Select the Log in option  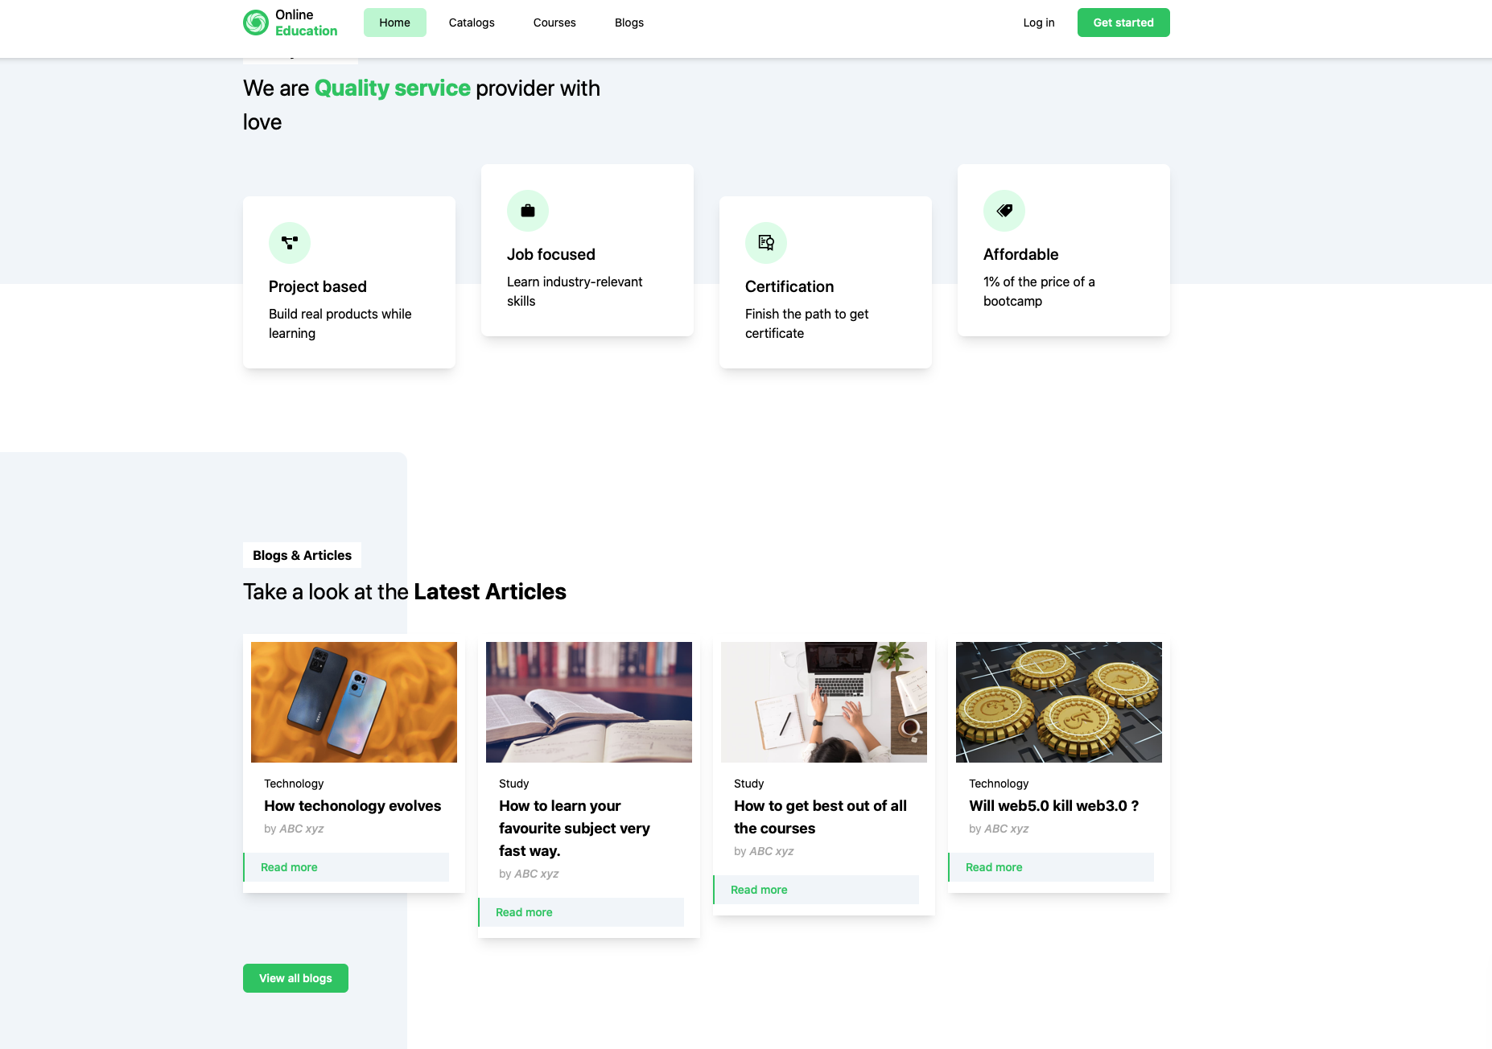click(1038, 23)
